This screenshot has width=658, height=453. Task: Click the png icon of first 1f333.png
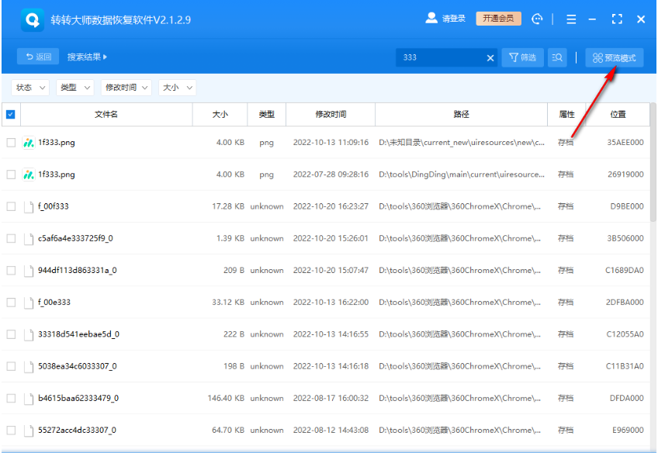coord(29,143)
